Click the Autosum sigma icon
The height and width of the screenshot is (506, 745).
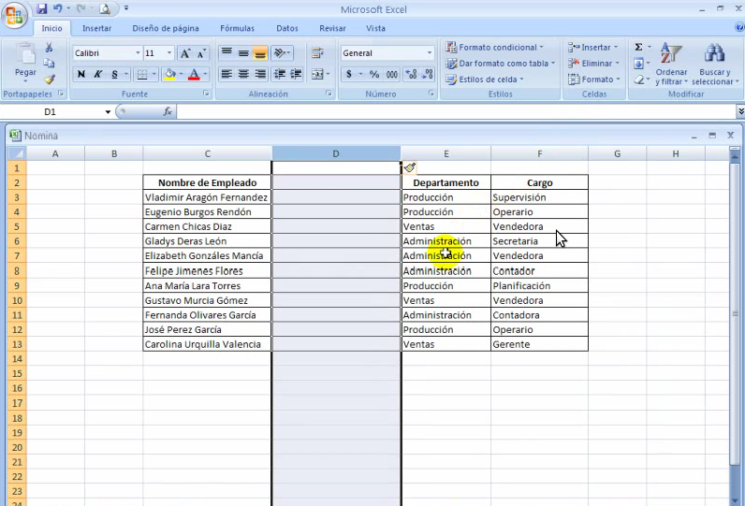point(638,47)
